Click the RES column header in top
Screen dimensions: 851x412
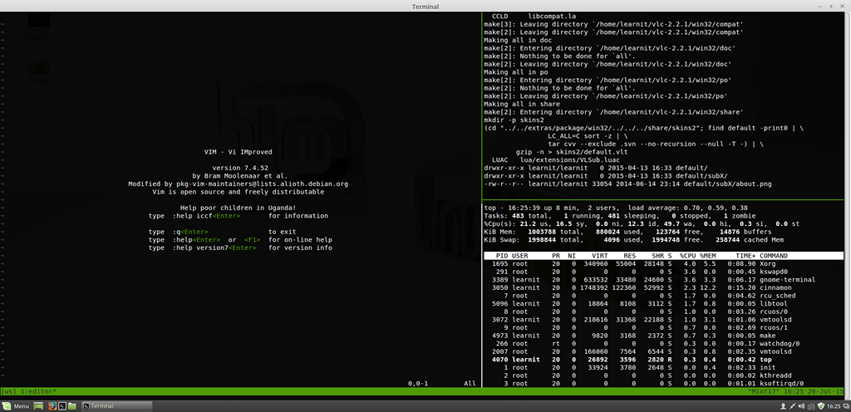630,255
